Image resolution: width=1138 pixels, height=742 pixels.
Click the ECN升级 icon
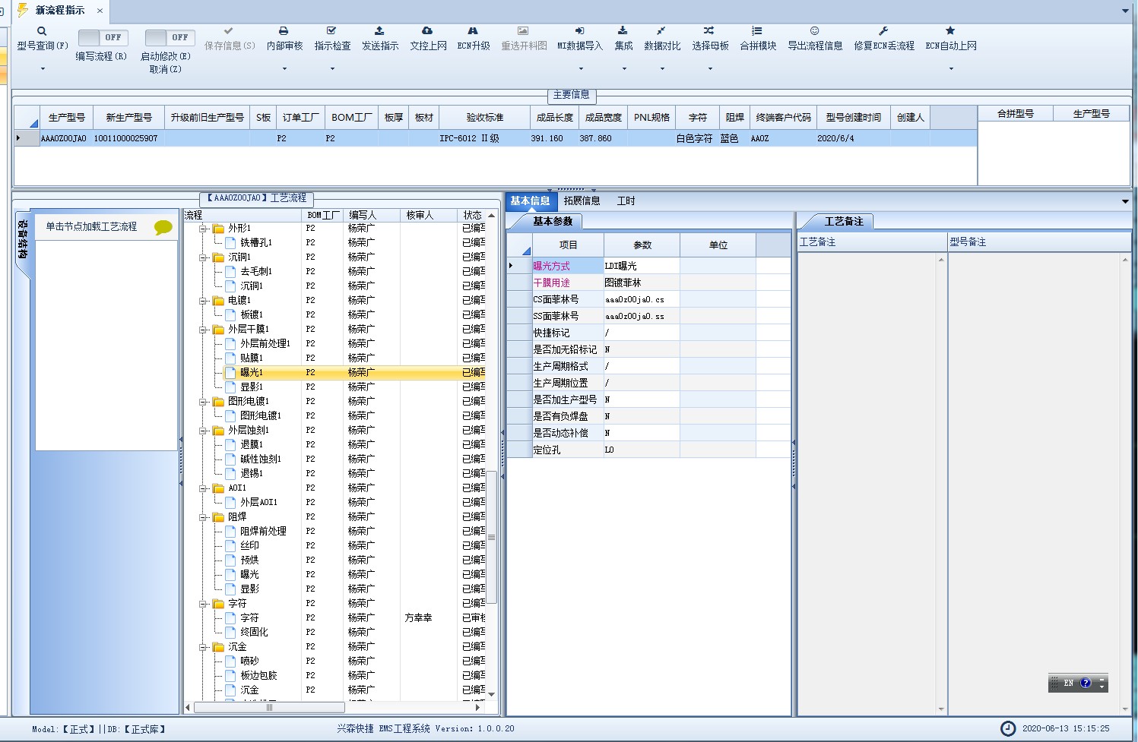(x=473, y=31)
